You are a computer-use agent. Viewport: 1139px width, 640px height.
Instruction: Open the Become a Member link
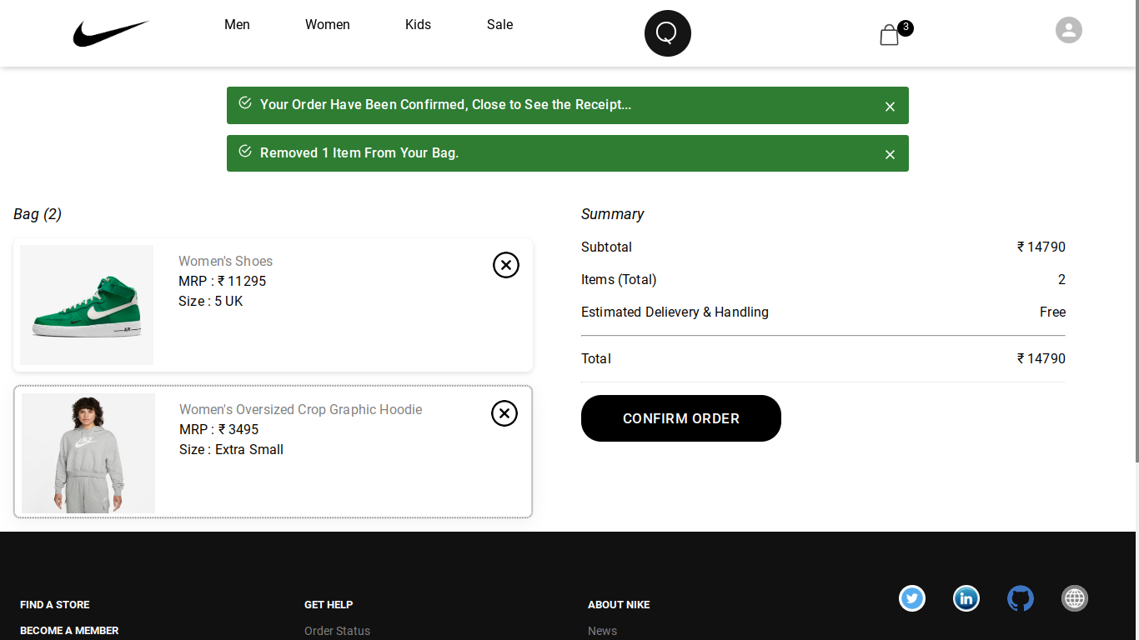click(69, 631)
